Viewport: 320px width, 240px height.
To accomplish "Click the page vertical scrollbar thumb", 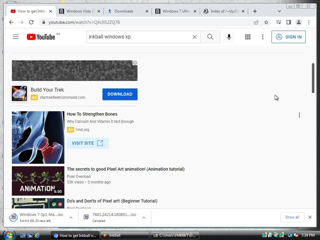I will click(313, 78).
